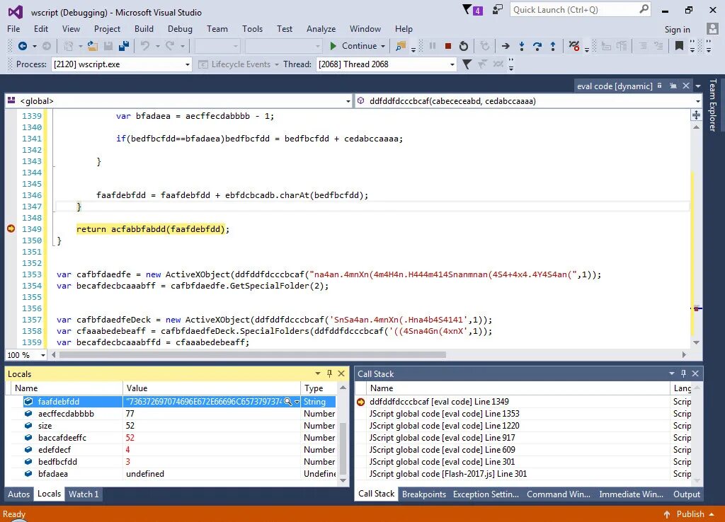Screen dimensions: 725x522
Task: Click the bookmark icon in toolbar
Action: click(679, 46)
